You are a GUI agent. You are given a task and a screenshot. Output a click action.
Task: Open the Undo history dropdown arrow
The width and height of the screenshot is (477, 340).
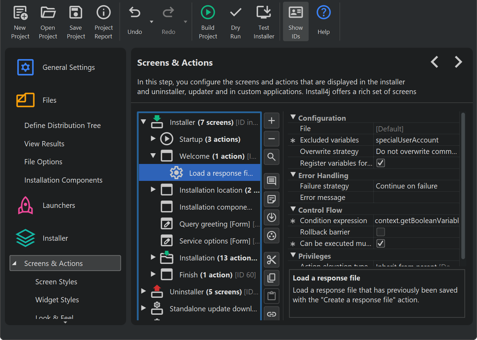pos(151,22)
